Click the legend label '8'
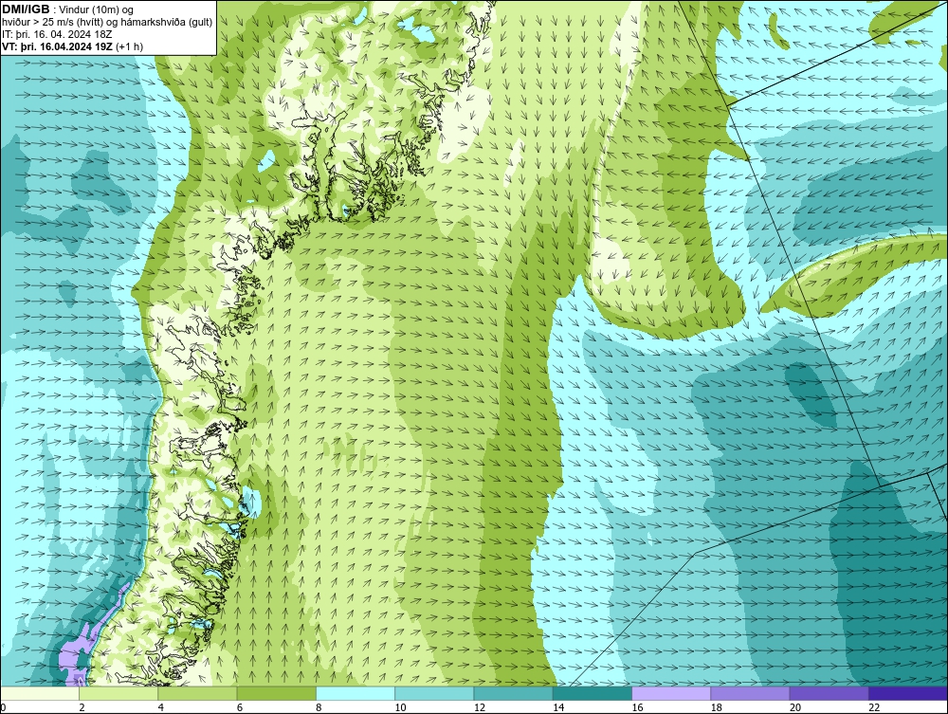Image resolution: width=948 pixels, height=714 pixels. click(x=319, y=707)
